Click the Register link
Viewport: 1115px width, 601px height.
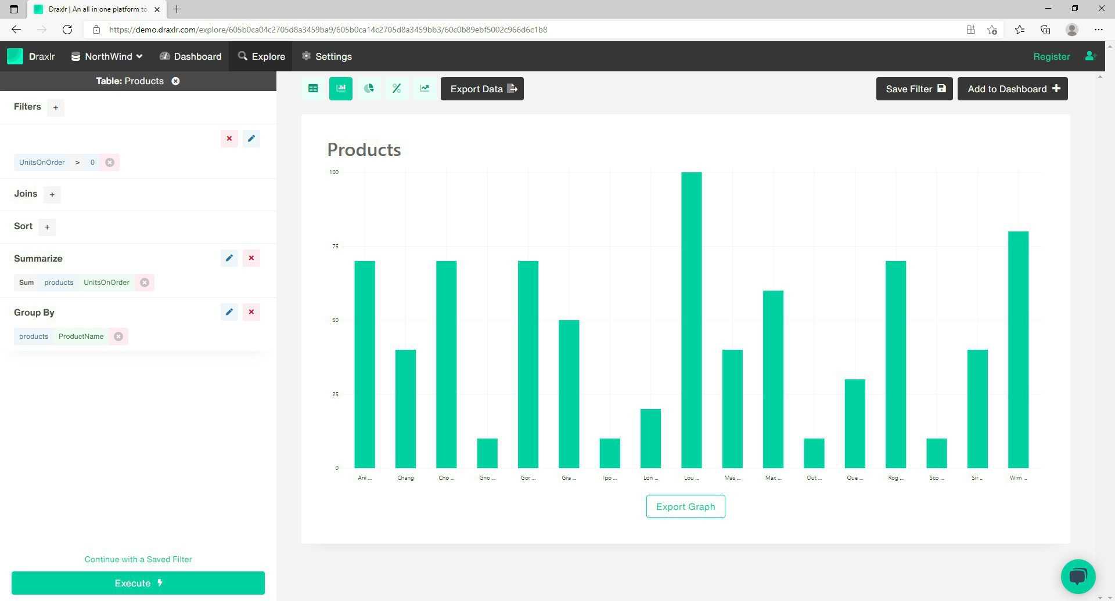pos(1051,56)
